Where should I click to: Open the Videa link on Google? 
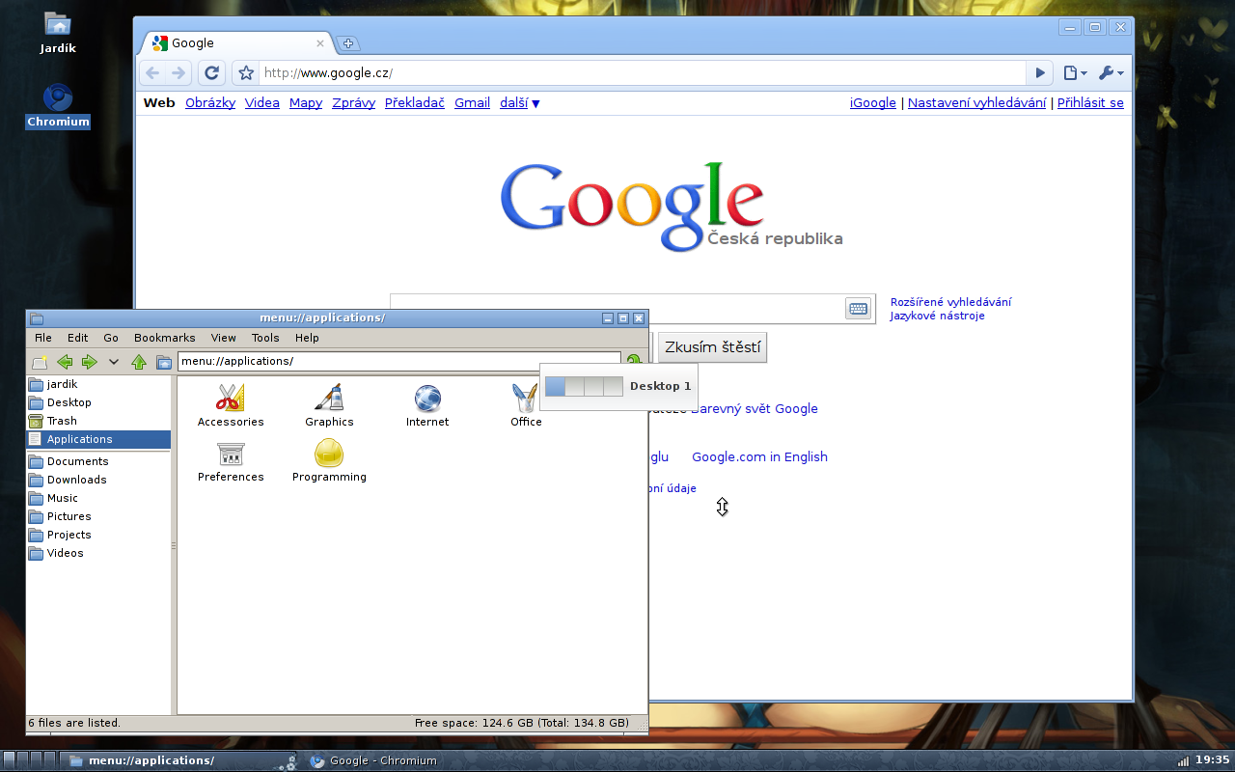click(x=262, y=103)
